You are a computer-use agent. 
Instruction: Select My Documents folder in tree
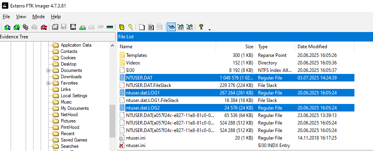tap(74, 108)
